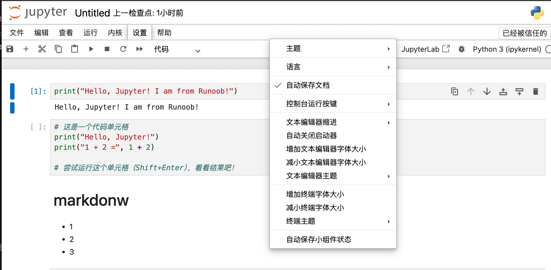Interrupt the kernel with stop icon
The image size is (551, 270).
[107, 49]
